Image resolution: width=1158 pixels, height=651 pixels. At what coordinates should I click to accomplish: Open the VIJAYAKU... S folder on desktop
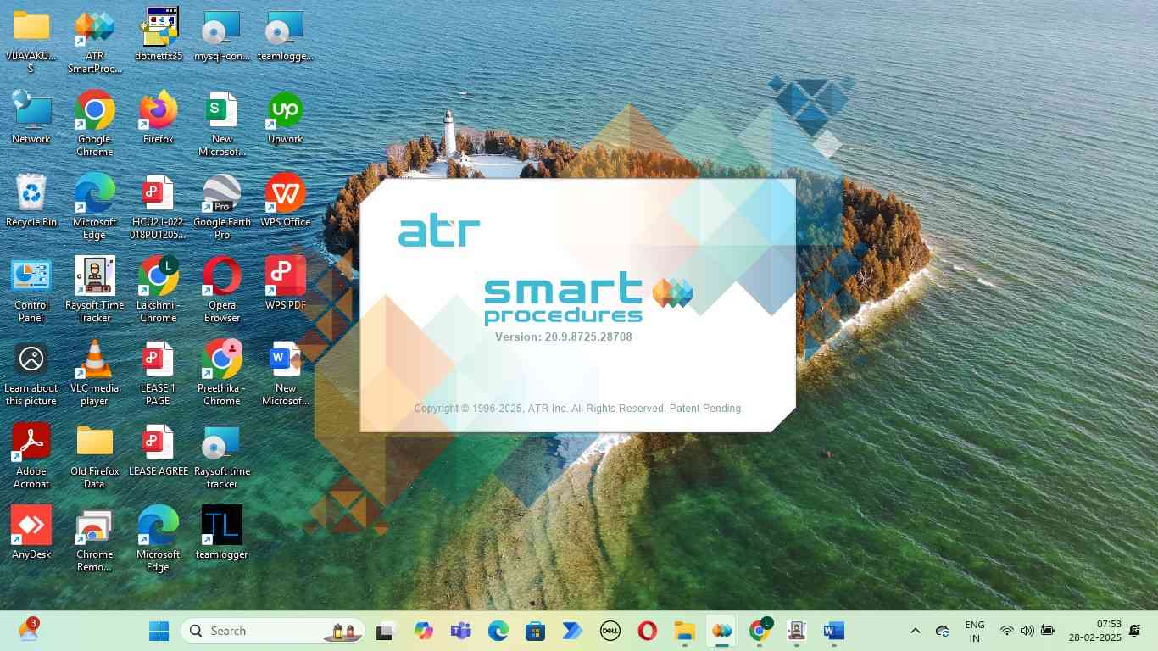click(x=31, y=41)
